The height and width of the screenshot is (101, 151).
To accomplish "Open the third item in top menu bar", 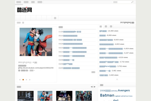I will point(33,2).
